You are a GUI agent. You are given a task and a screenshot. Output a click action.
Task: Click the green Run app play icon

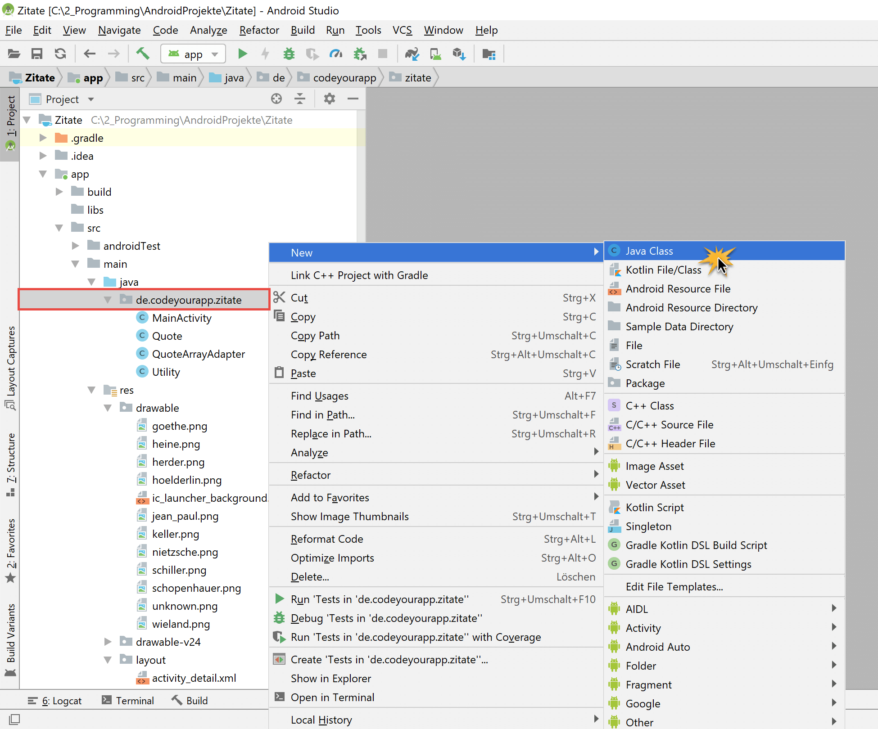pos(243,54)
